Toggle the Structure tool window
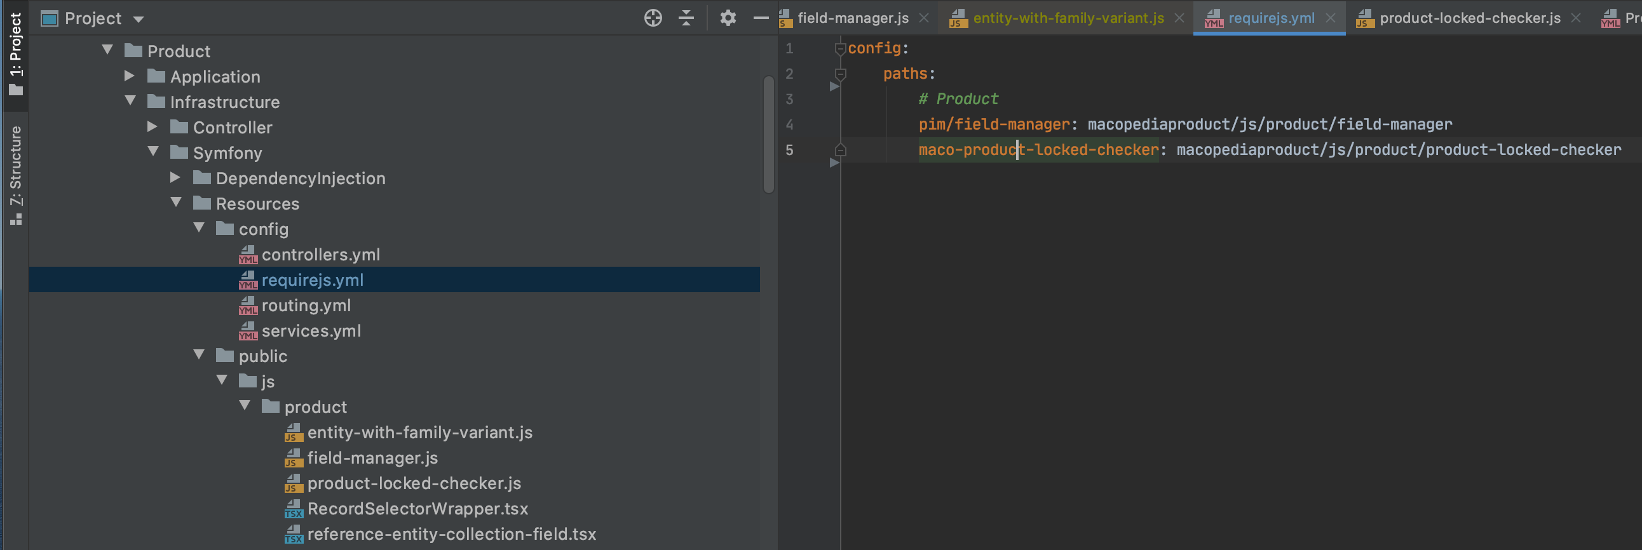The width and height of the screenshot is (1642, 550). pos(15,175)
